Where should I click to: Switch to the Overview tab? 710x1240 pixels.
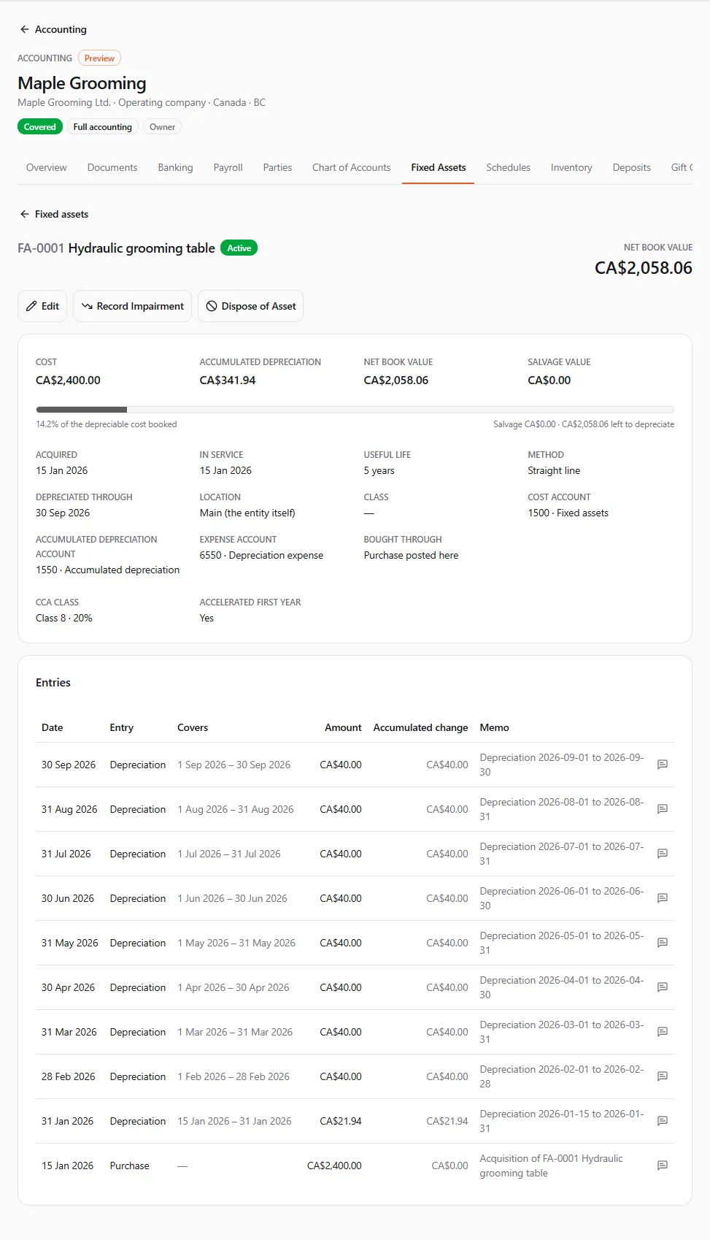(x=47, y=167)
